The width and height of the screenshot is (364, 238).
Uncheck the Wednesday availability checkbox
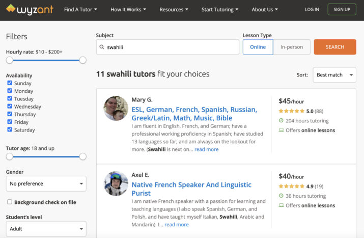(10, 106)
